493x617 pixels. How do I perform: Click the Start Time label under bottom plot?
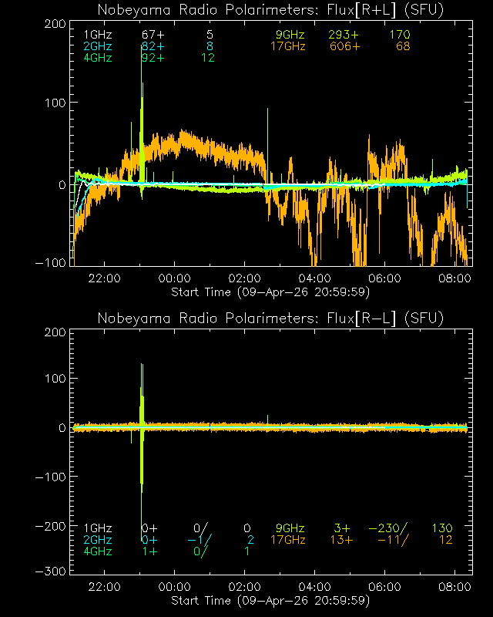click(270, 600)
